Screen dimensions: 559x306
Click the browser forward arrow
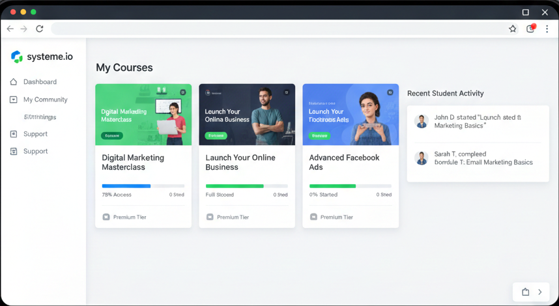24,29
